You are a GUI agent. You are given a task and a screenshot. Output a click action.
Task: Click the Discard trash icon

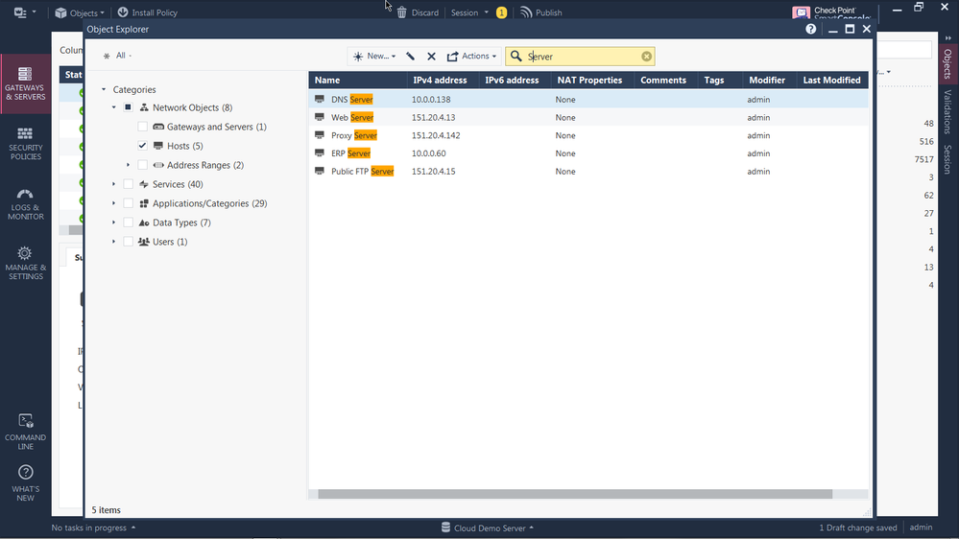pyautogui.click(x=402, y=12)
